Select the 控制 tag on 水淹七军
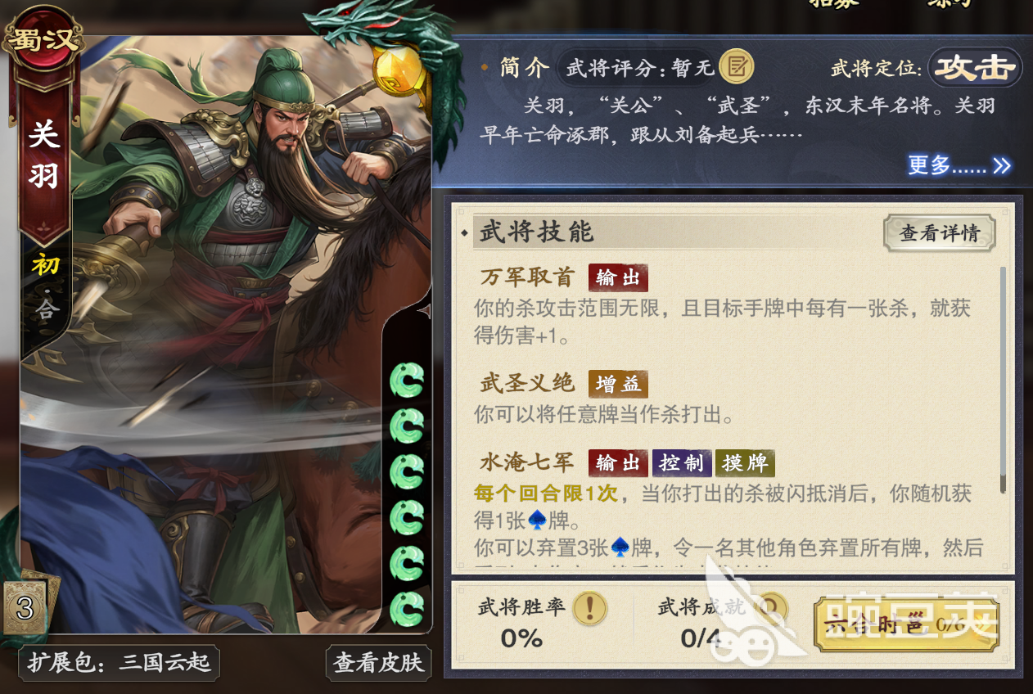Viewport: 1033px width, 694px height. coord(682,462)
